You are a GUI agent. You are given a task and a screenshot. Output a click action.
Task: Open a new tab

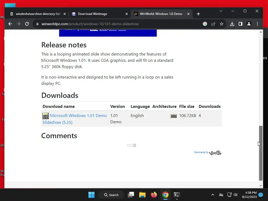(198, 14)
